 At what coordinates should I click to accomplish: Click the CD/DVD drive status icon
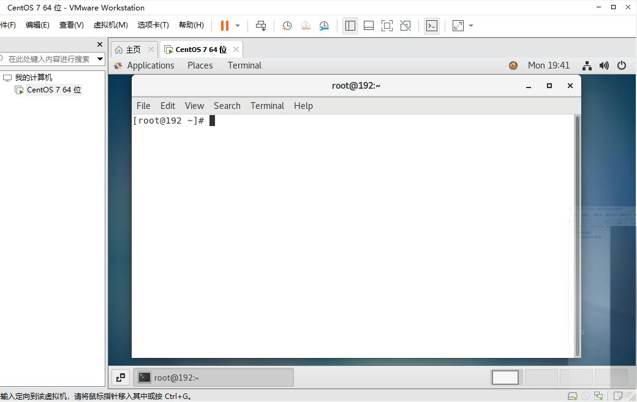click(586, 396)
